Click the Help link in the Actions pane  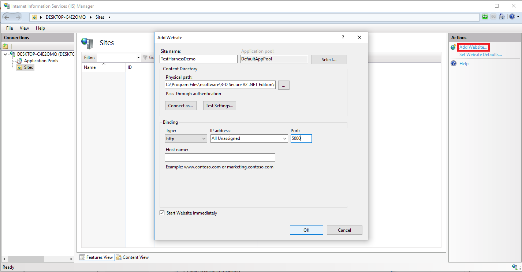[464, 64]
